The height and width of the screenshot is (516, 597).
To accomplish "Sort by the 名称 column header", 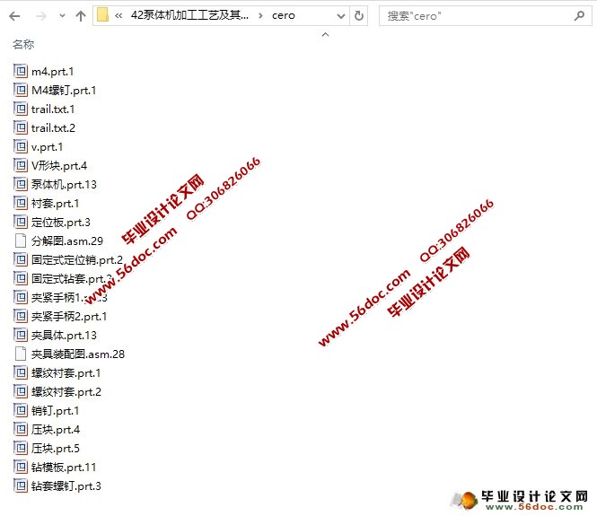I will click(x=23, y=45).
